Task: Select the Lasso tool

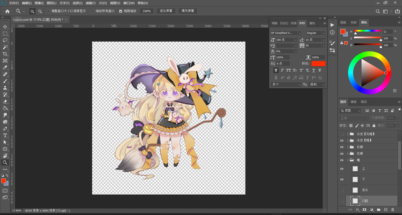Action: click(x=5, y=40)
